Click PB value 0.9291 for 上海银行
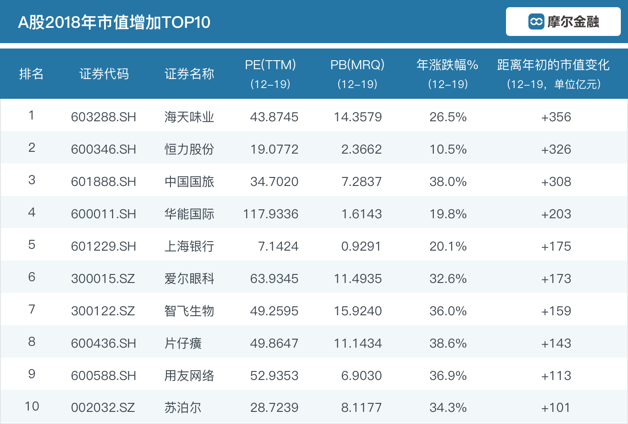Image resolution: width=628 pixels, height=424 pixels. [361, 246]
